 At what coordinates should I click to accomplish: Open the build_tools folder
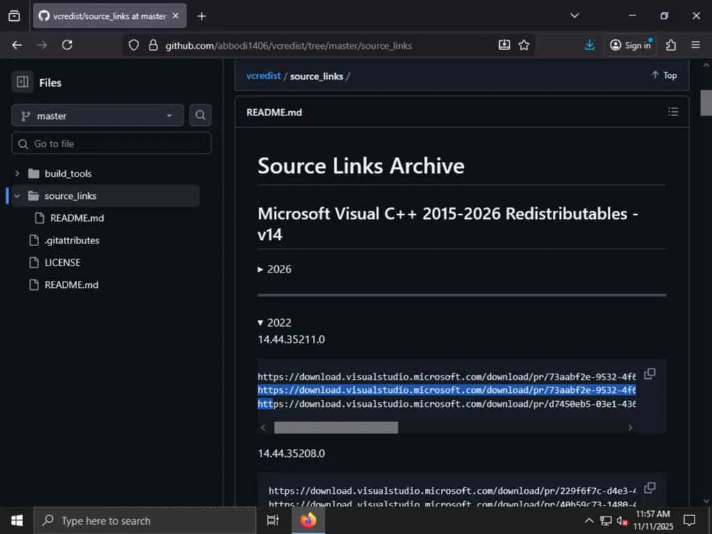coord(68,173)
